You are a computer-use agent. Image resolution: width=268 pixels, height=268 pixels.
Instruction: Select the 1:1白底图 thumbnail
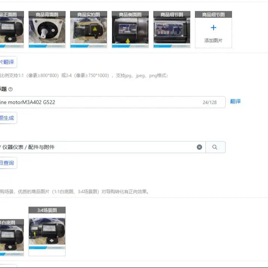point(12,238)
